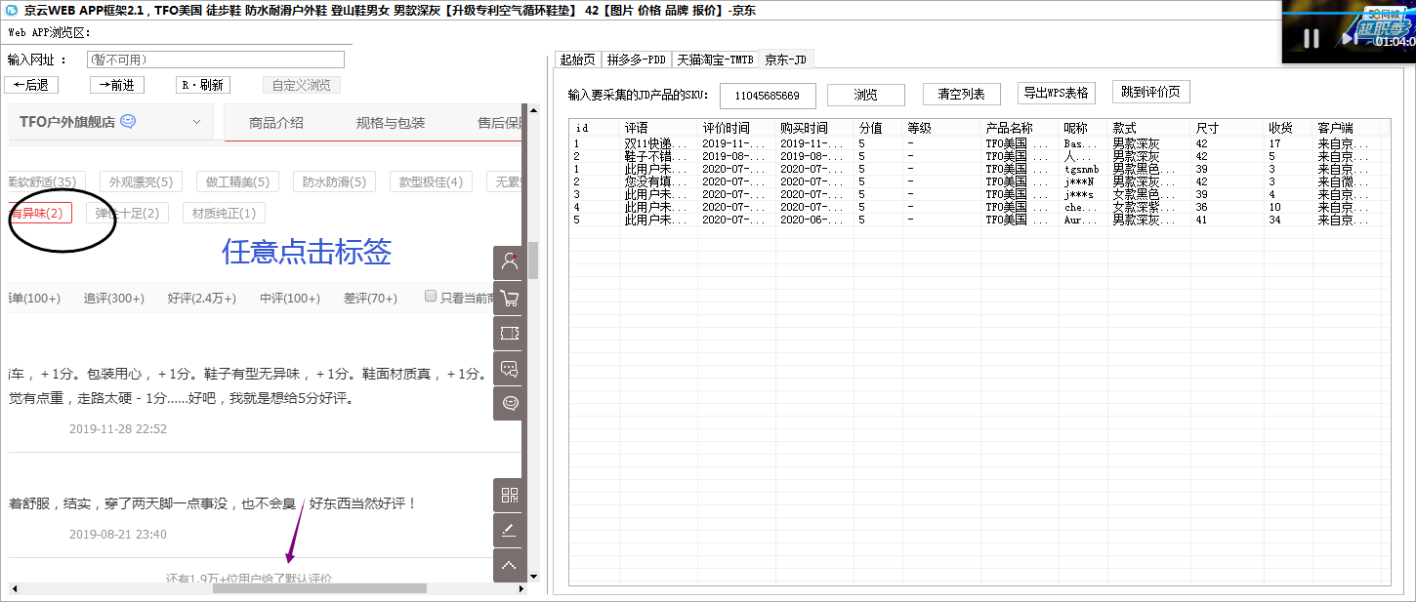Click the 尺寸 column header
This screenshot has width=1416, height=602.
[1227, 128]
